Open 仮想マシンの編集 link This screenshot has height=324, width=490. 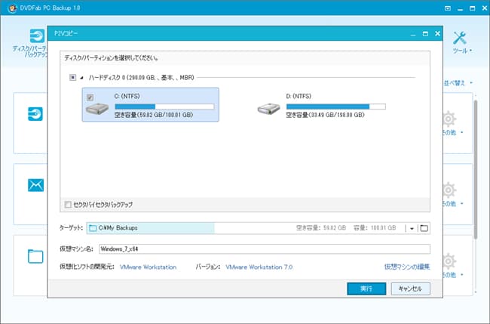(x=407, y=267)
